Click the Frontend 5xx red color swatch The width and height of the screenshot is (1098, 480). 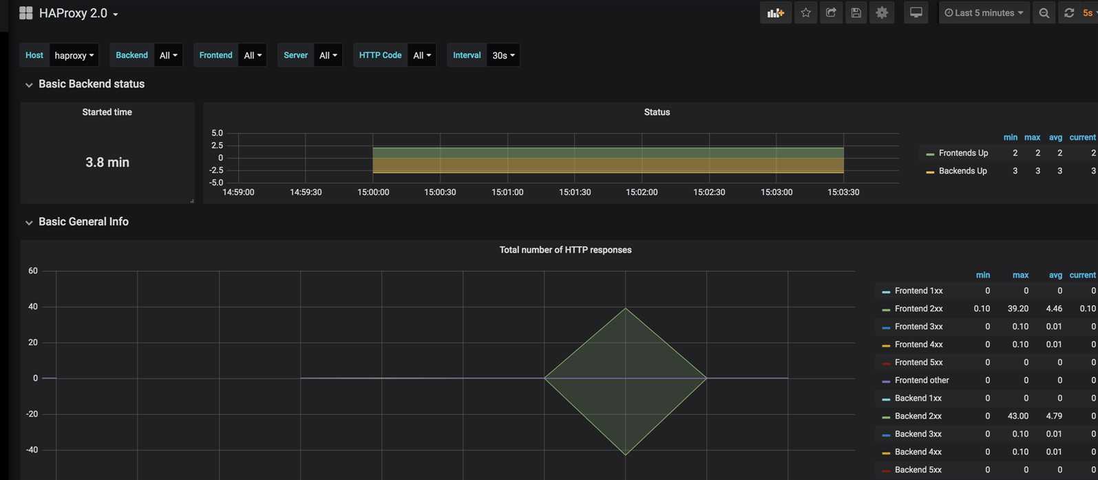click(x=886, y=363)
